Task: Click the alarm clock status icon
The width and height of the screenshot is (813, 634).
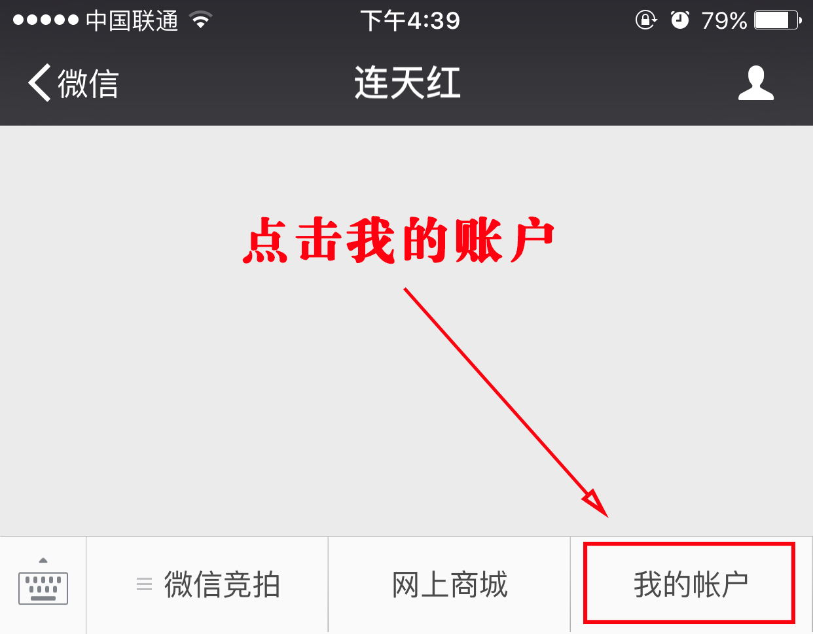Action: [x=680, y=20]
